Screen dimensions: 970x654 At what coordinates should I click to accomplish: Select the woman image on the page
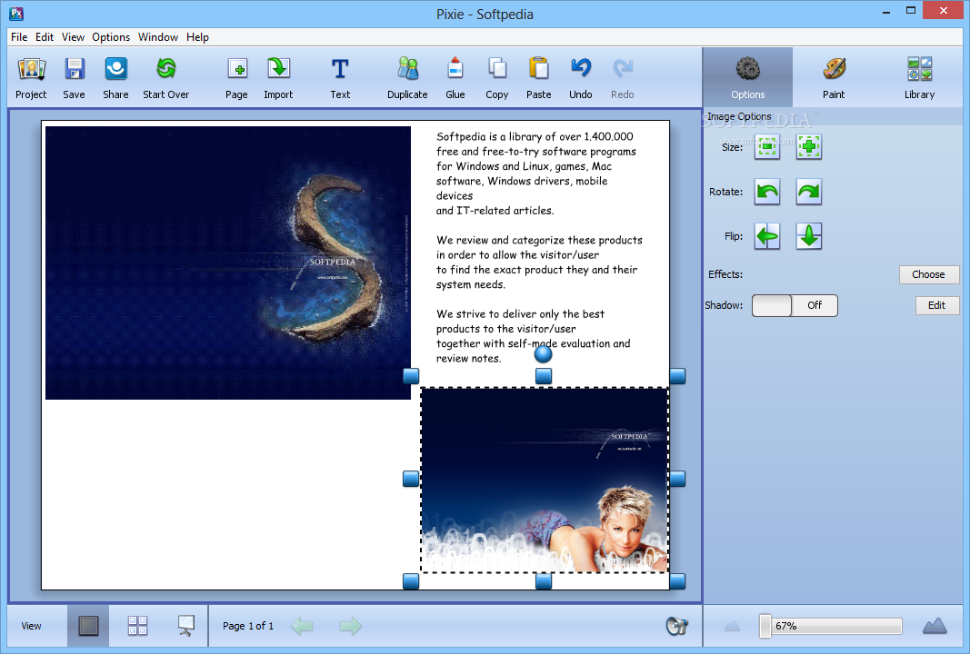[x=545, y=481]
